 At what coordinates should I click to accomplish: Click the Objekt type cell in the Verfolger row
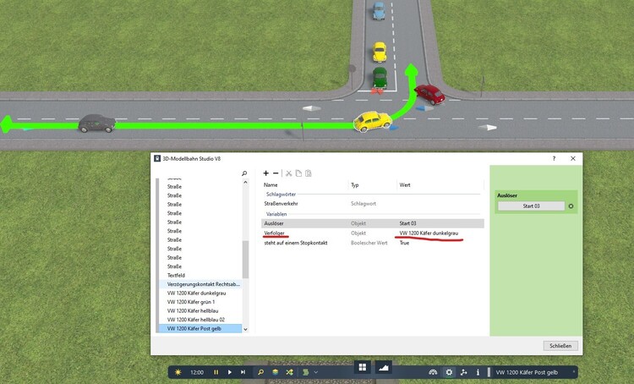click(x=358, y=233)
